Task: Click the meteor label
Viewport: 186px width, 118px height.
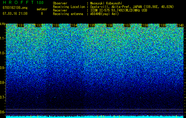Action: click(42, 9)
